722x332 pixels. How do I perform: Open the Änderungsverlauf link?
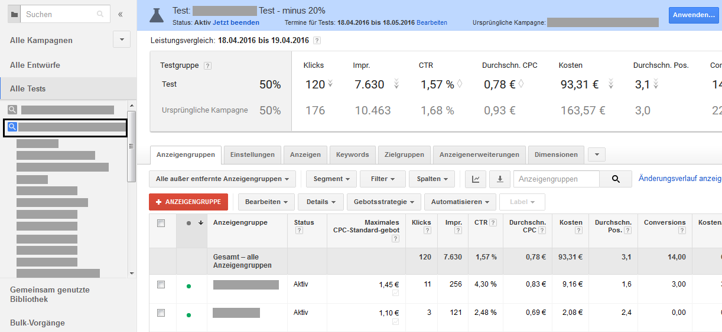(x=680, y=178)
